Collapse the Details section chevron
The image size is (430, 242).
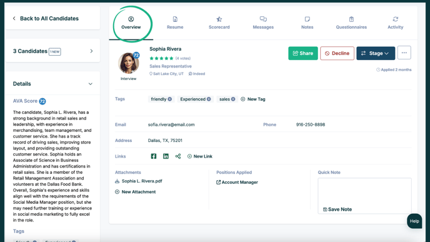[90, 84]
